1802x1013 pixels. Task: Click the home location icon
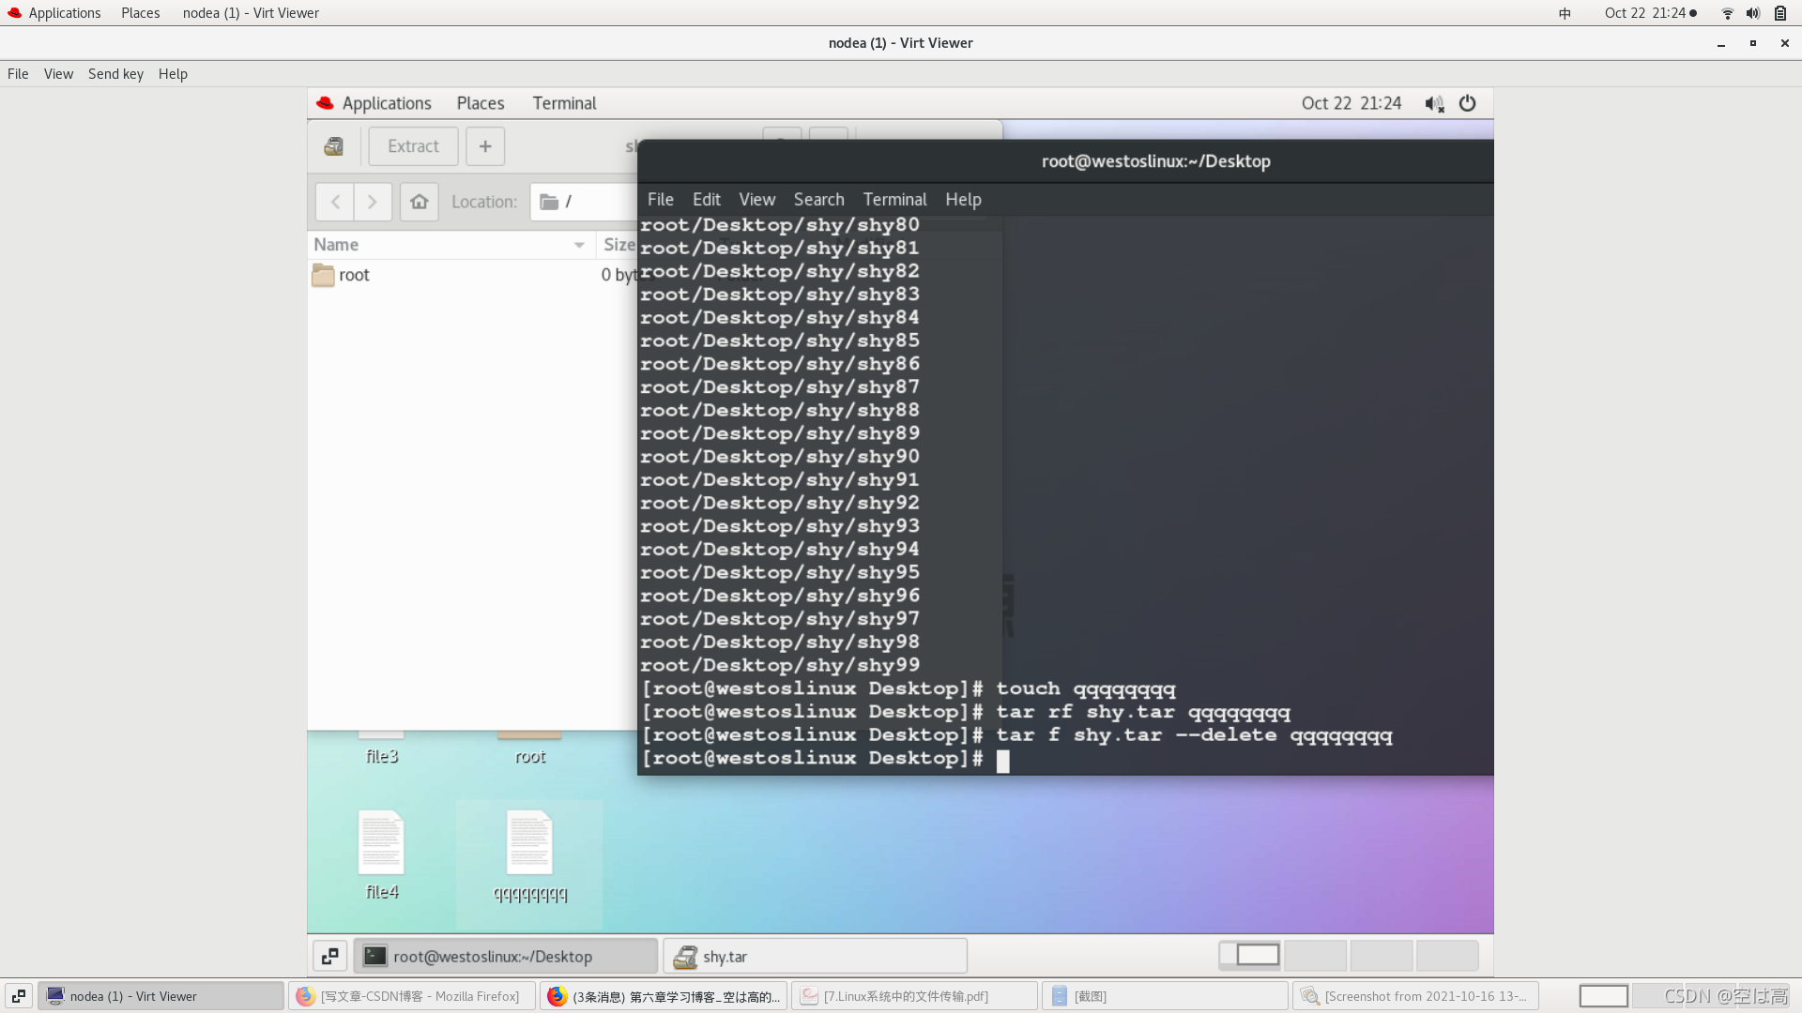tap(420, 202)
